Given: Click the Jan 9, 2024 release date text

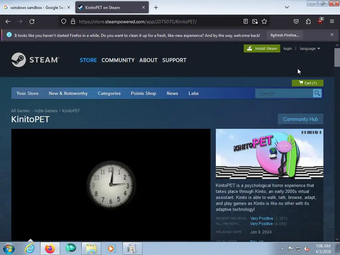Looking at the screenshot, I should [x=261, y=232].
